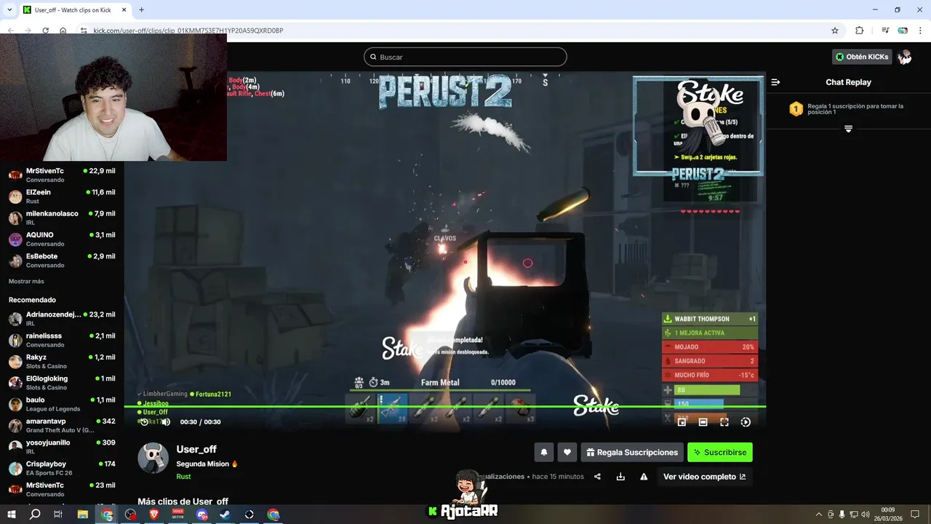
Task: Open AQUINO channel in sidebar
Action: (62, 239)
